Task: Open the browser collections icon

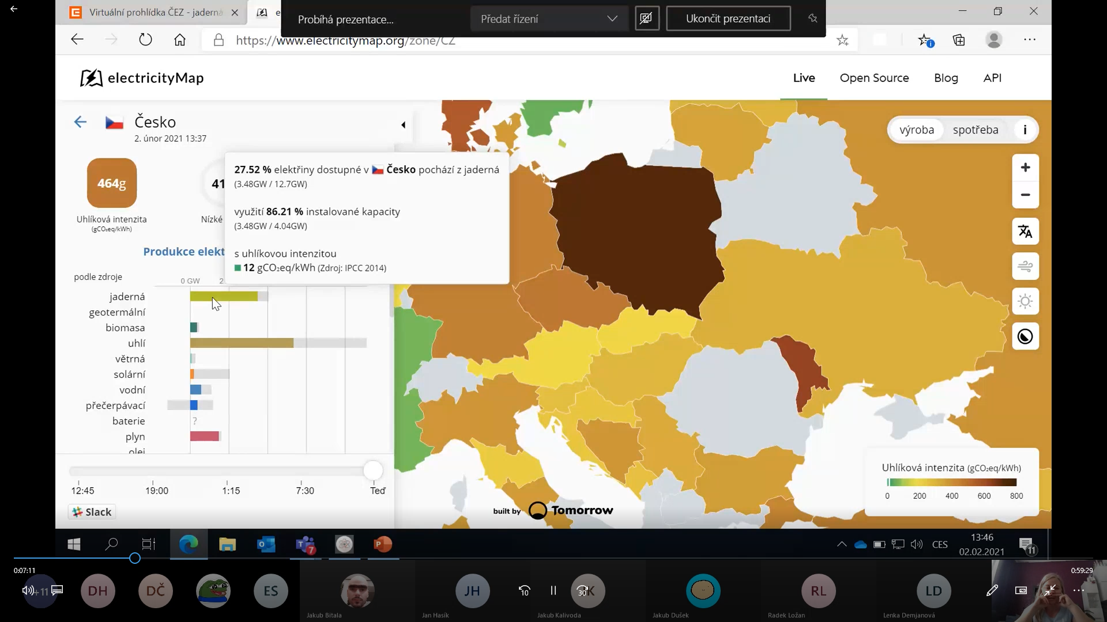Action: [959, 40]
